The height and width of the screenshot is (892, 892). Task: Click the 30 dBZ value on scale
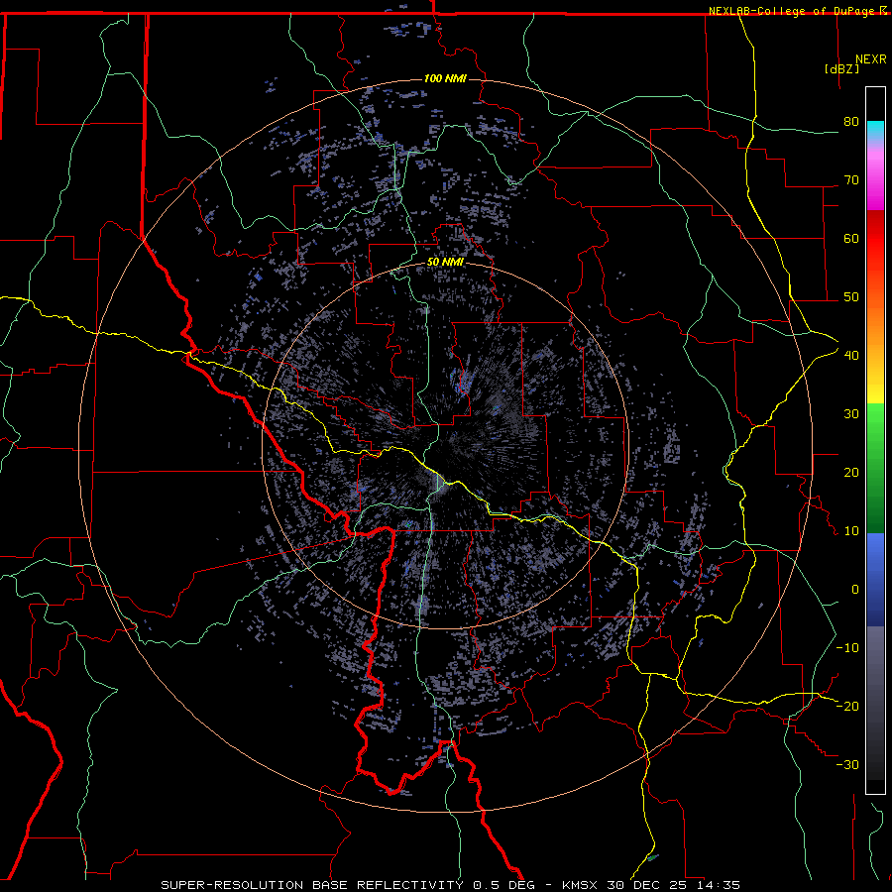(x=851, y=414)
